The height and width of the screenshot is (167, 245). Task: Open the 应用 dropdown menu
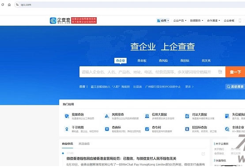163,20
